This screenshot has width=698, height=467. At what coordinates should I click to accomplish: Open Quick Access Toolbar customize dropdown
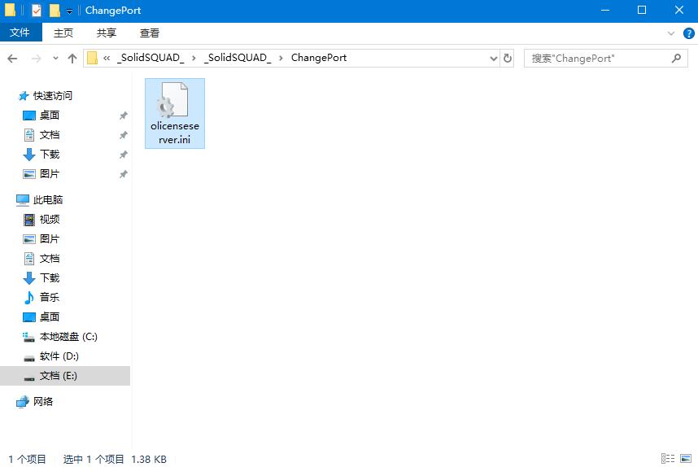pyautogui.click(x=69, y=11)
